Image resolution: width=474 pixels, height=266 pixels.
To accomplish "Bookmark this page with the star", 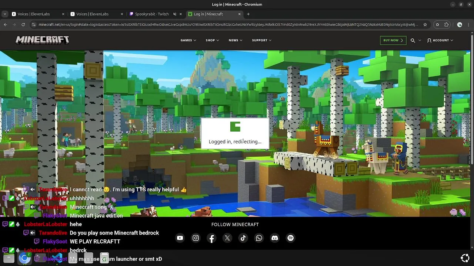I will (x=425, y=24).
